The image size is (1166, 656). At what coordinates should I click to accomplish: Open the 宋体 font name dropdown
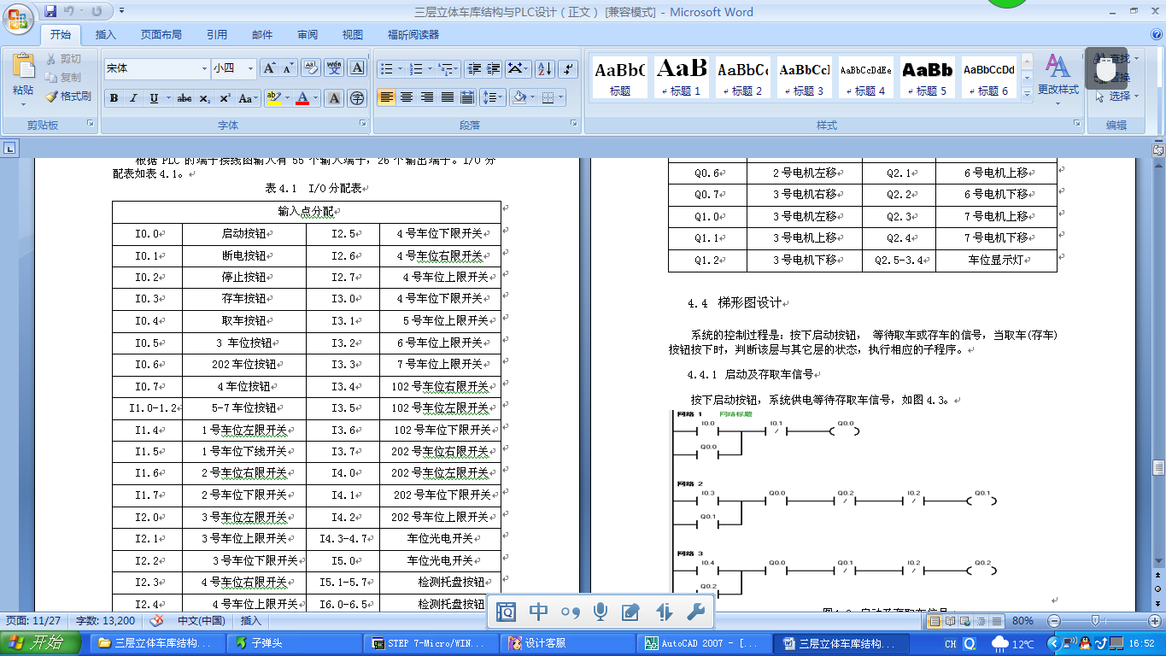pos(203,67)
